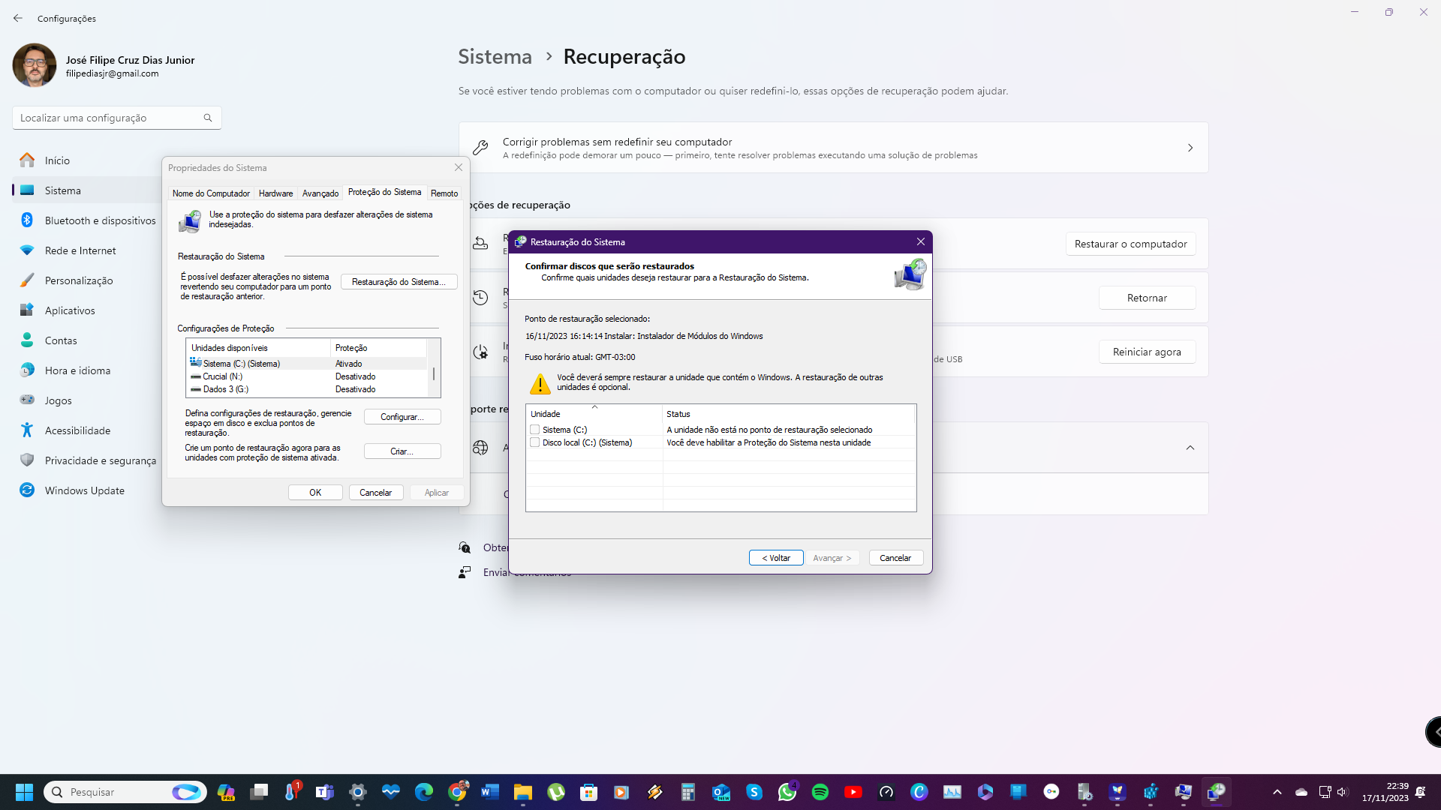Sort restore drives by the Unidade column header
Screen dimensions: 1441x810
point(594,414)
